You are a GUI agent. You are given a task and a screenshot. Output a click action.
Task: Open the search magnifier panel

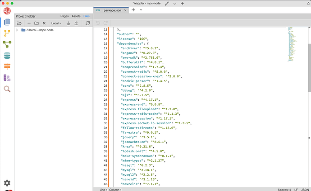tap(7, 89)
